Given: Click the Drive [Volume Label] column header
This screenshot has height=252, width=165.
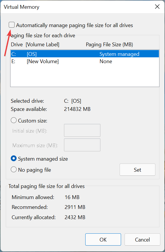Looking at the screenshot, I should tap(35, 45).
